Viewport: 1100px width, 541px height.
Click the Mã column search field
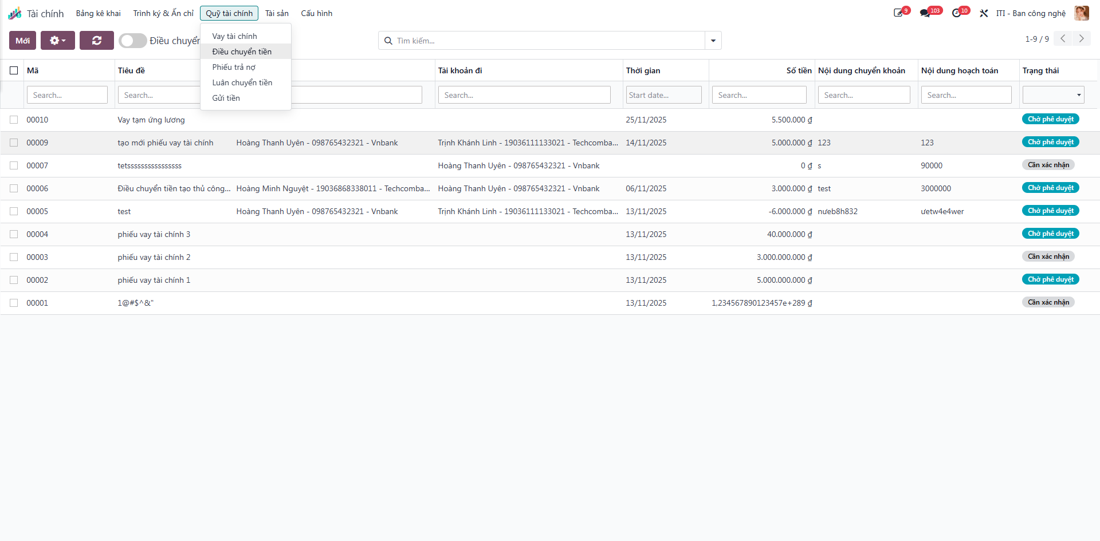67,95
